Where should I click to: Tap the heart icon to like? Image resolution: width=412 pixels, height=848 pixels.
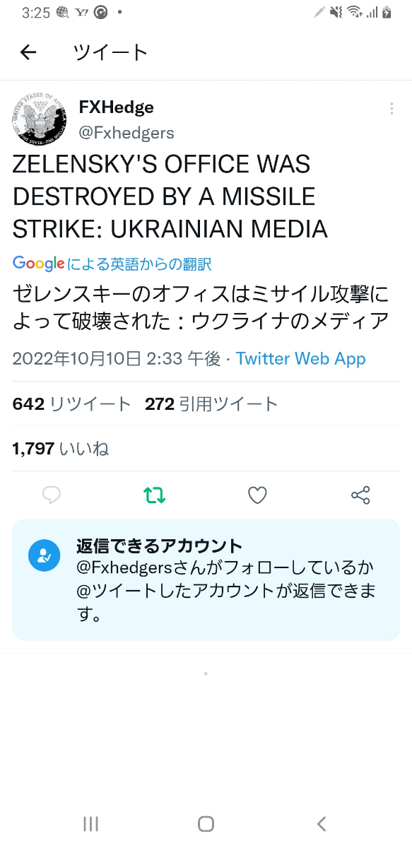(257, 495)
